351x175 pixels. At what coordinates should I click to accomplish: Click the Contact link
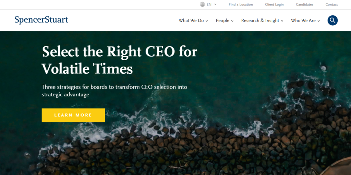pos(331,4)
